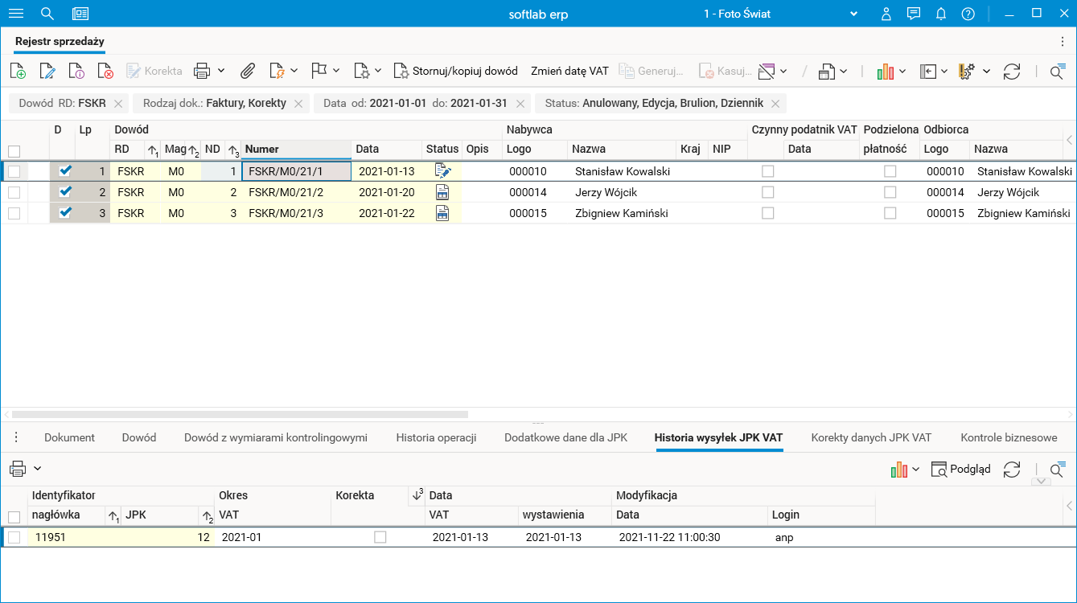Open the notifications bell in the title bar
Viewport: 1077px width, 603px height.
tap(940, 14)
